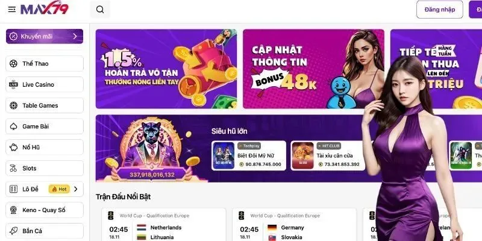Click the Live Casino icon
Image resolution: width=482 pixels, height=241 pixels.
pos(13,84)
